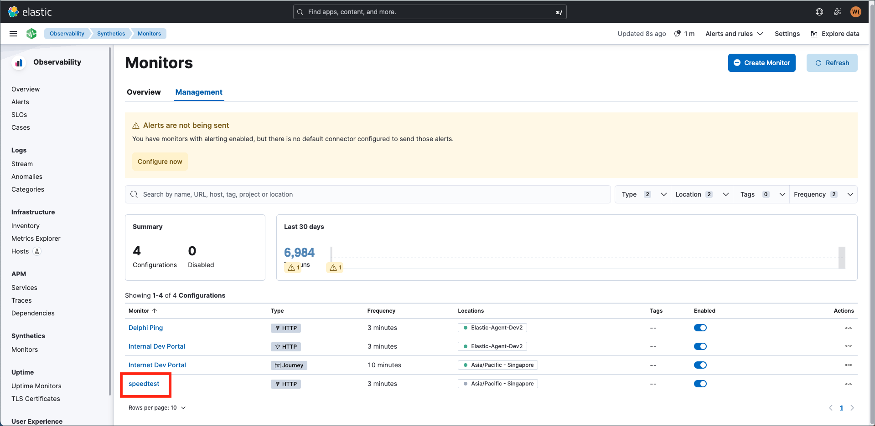
Task: Disable the Delphi Ping monitor toggle
Action: click(x=700, y=328)
